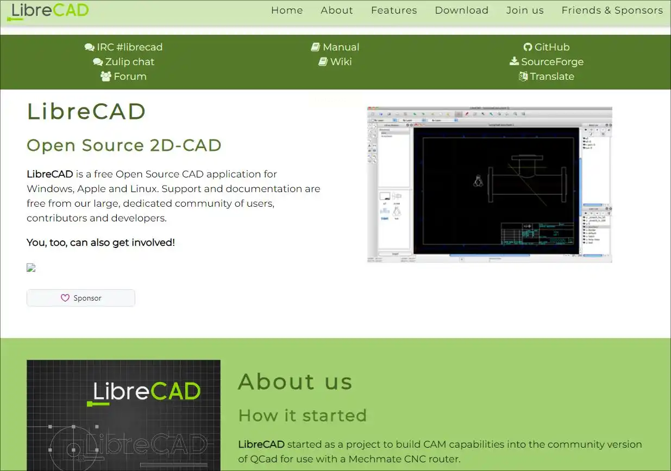Select Join us in the navigation bar
Viewport: 671px width, 471px height.
point(525,10)
